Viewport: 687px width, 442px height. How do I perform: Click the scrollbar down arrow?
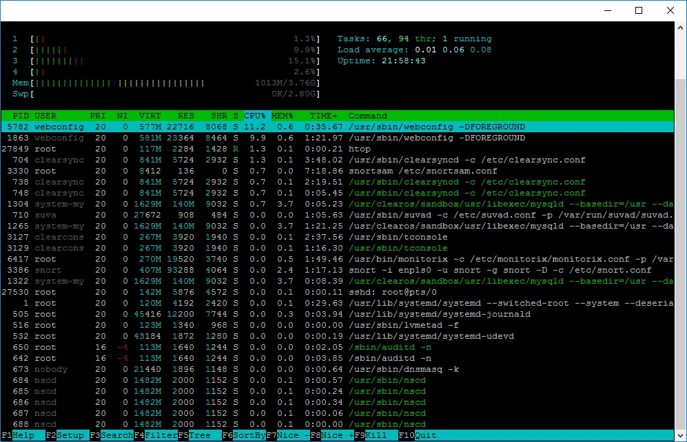(680, 436)
